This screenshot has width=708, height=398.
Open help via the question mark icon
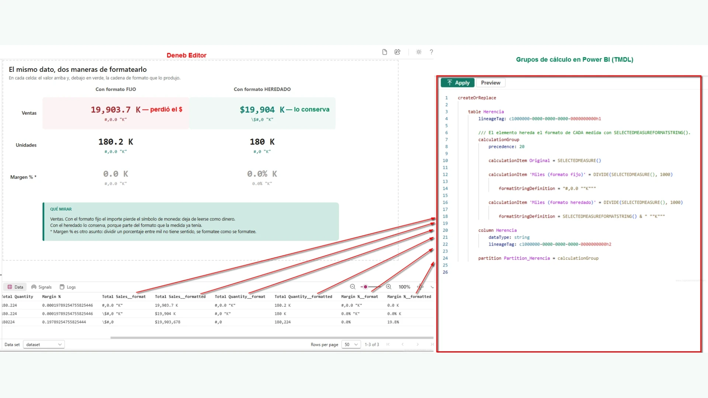point(431,52)
